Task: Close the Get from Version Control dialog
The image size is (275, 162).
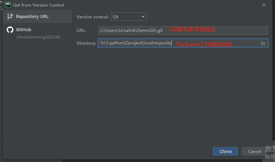Action: (264, 5)
